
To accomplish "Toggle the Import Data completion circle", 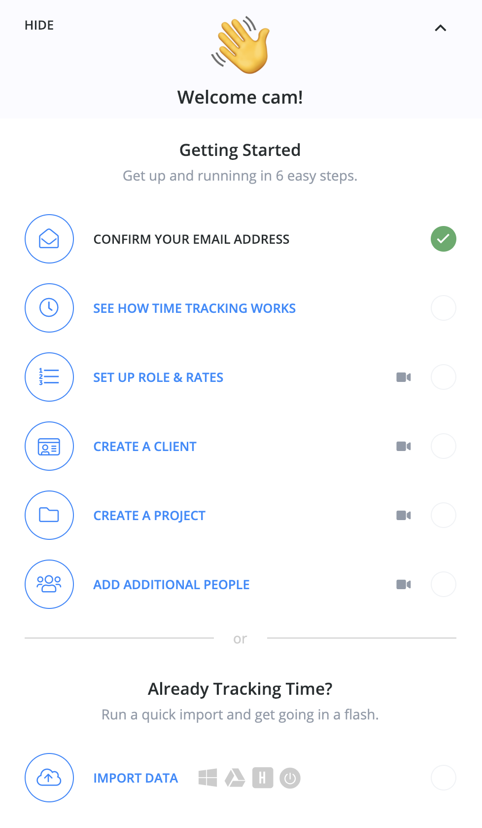I will pos(444,778).
